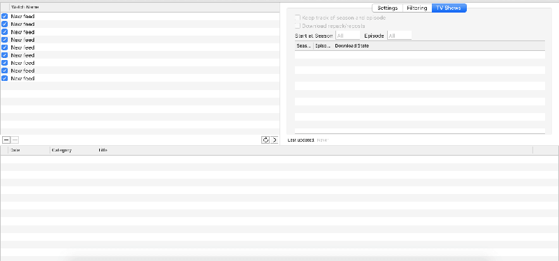Switch to the Settings tab
This screenshot has width=559, height=261.
pyautogui.click(x=388, y=8)
